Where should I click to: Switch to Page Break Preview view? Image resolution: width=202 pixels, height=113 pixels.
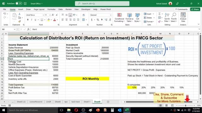click(172, 105)
